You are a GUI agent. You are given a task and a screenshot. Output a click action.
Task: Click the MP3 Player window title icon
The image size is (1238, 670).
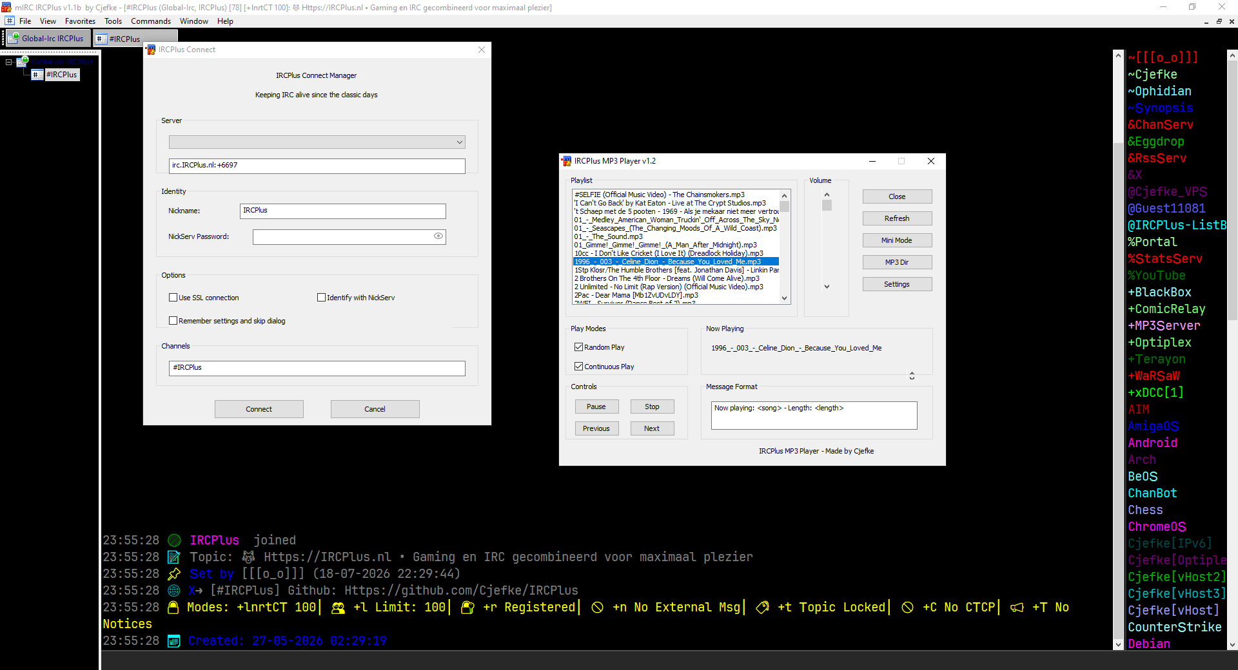click(567, 161)
